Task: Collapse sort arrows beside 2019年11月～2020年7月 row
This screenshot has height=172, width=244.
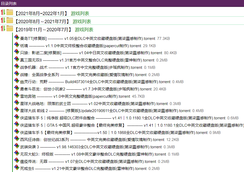Action: click(x=3, y=29)
